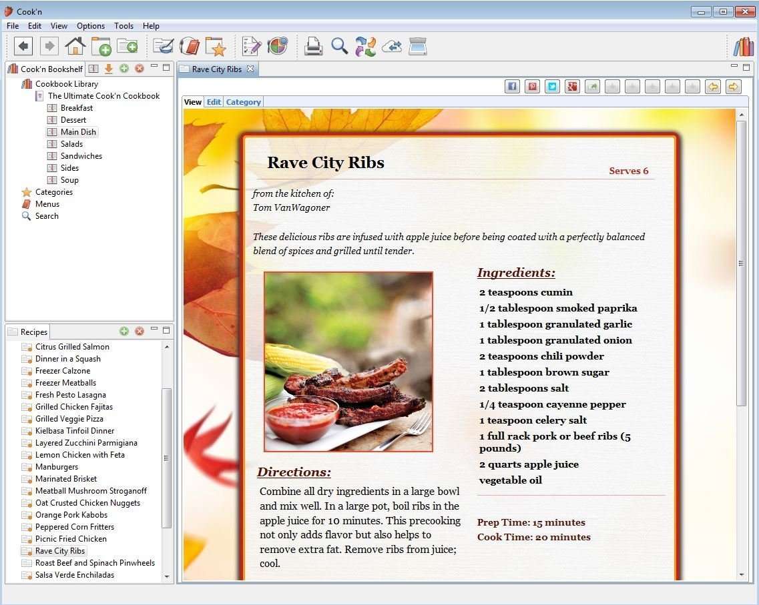This screenshot has height=605, width=759.
Task: Click the recipe list scroll down arrow
Action: pyautogui.click(x=167, y=576)
